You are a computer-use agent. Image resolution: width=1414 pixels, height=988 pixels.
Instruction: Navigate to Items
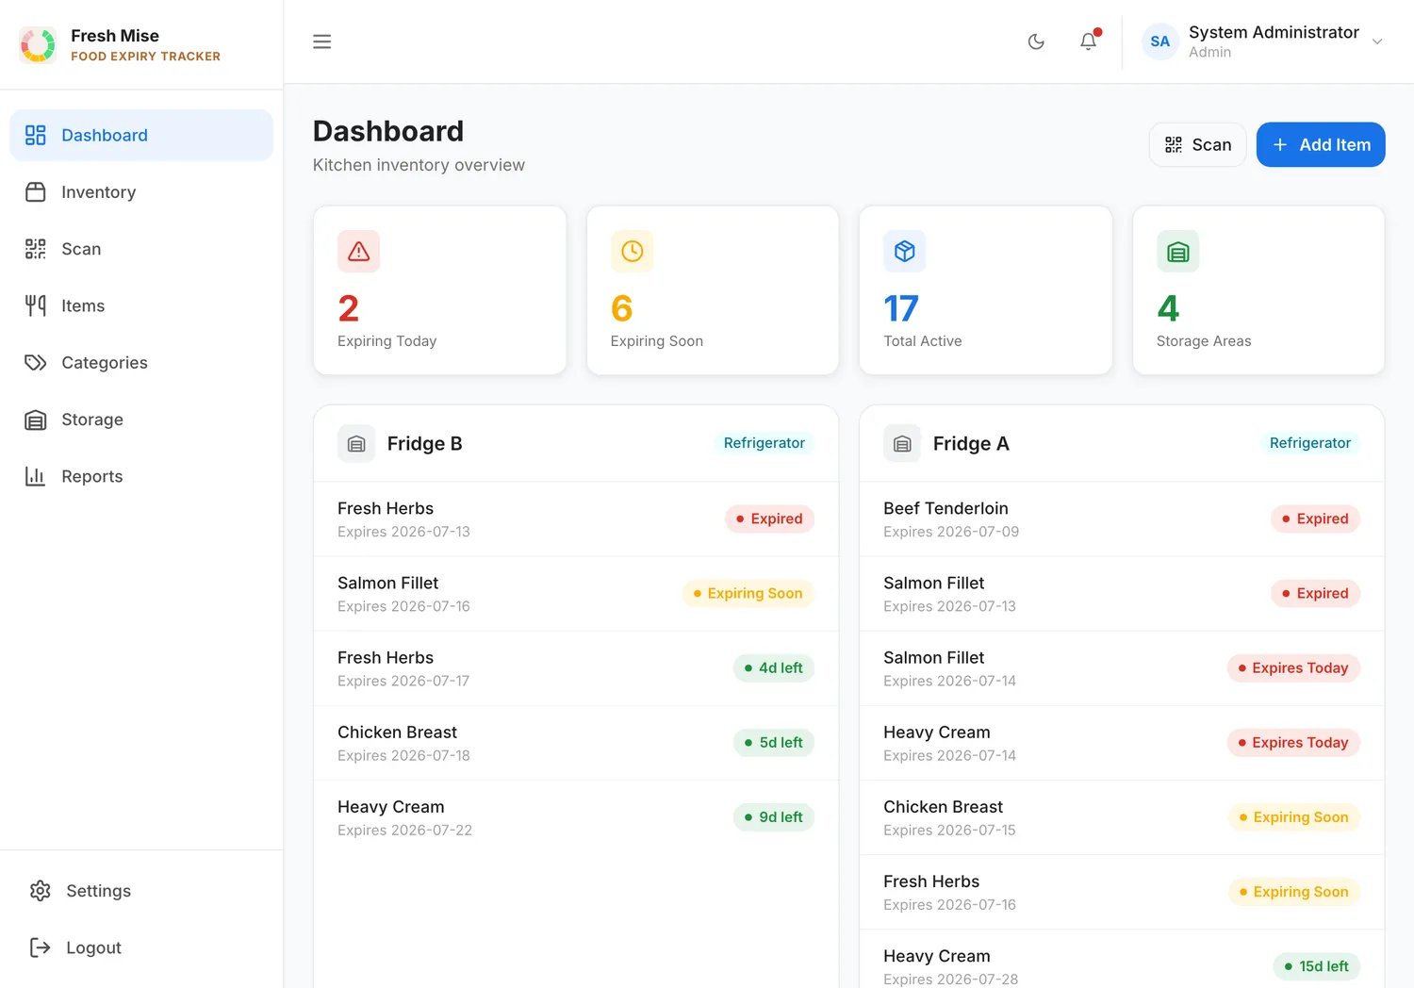pos(141,305)
